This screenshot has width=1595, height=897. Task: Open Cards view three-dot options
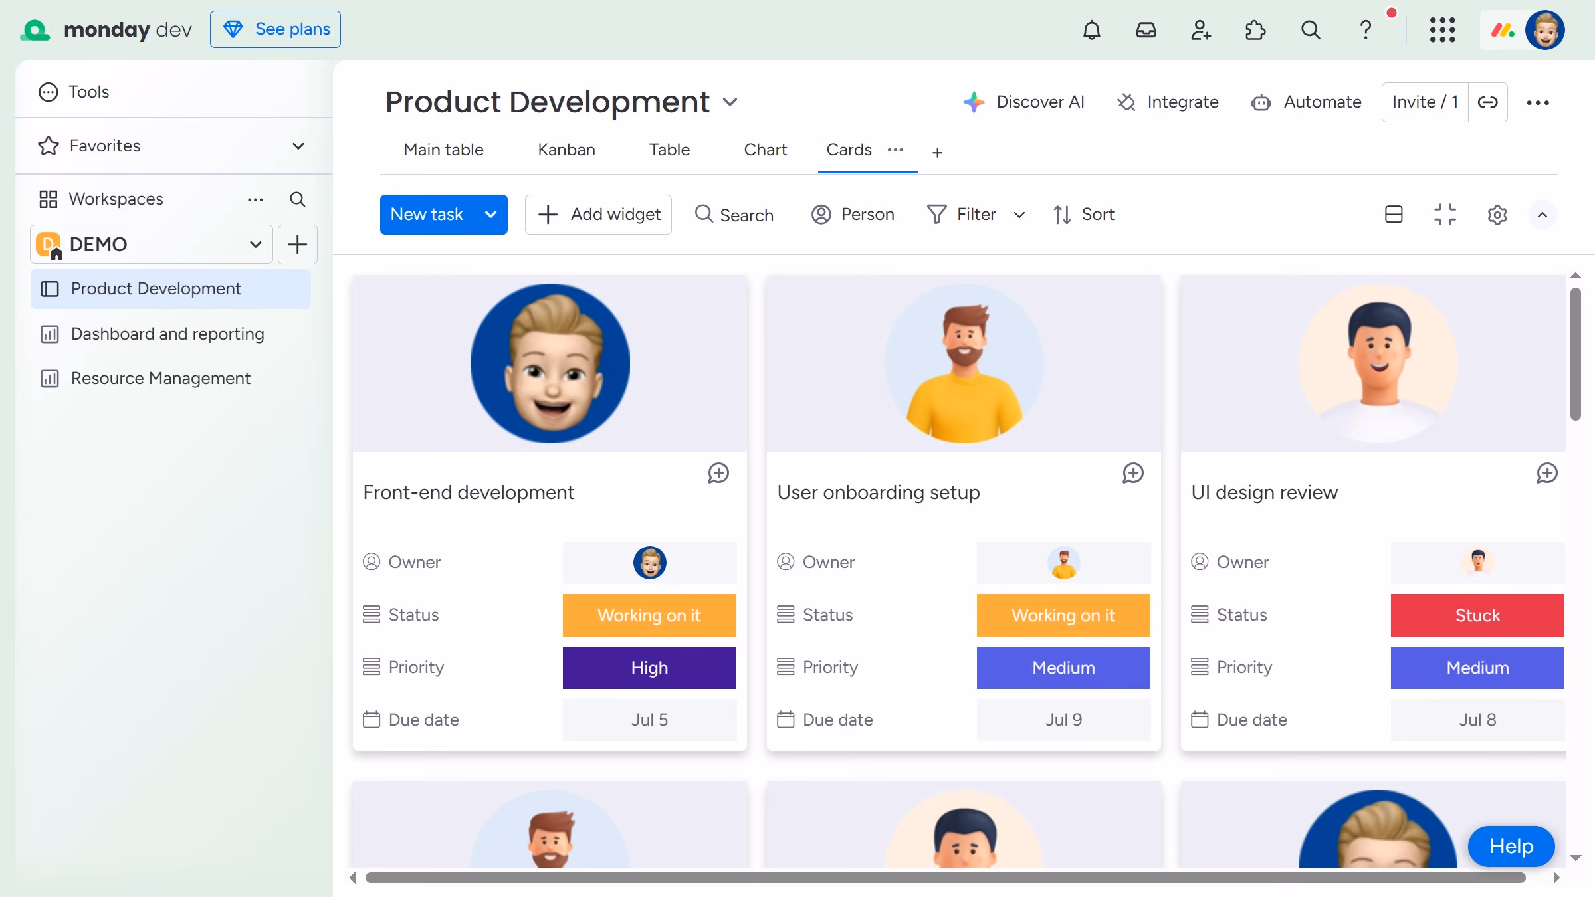pos(895,150)
